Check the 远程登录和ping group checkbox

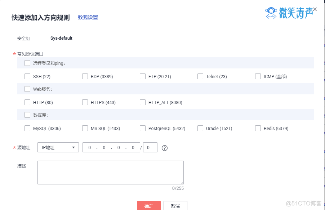pos(27,63)
